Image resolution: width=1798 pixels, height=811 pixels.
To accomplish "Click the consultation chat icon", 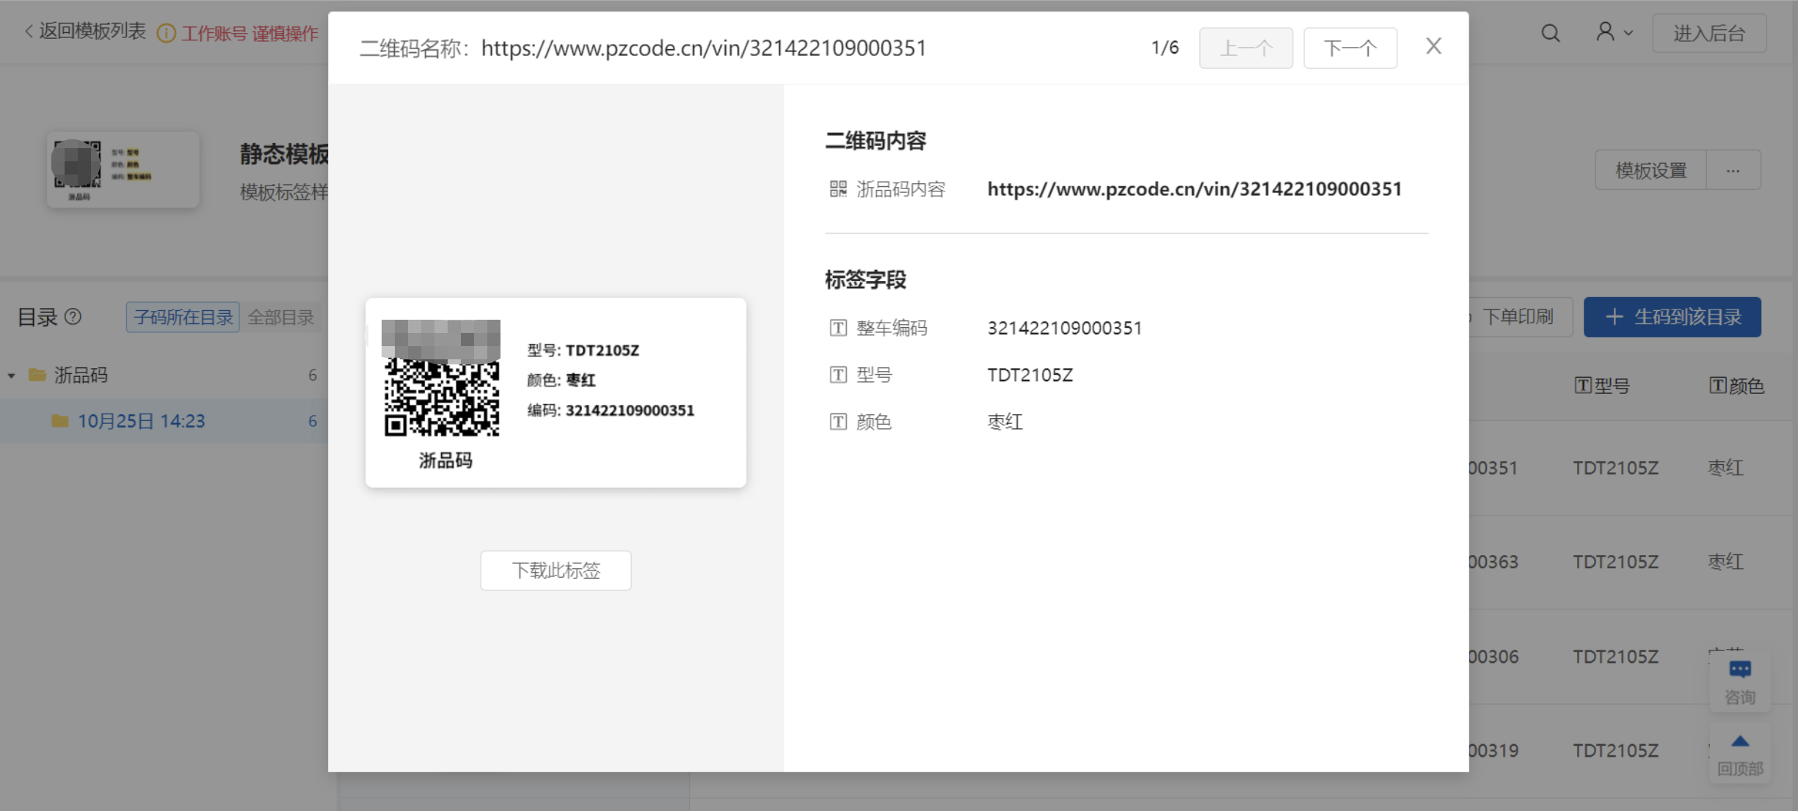I will point(1739,669).
